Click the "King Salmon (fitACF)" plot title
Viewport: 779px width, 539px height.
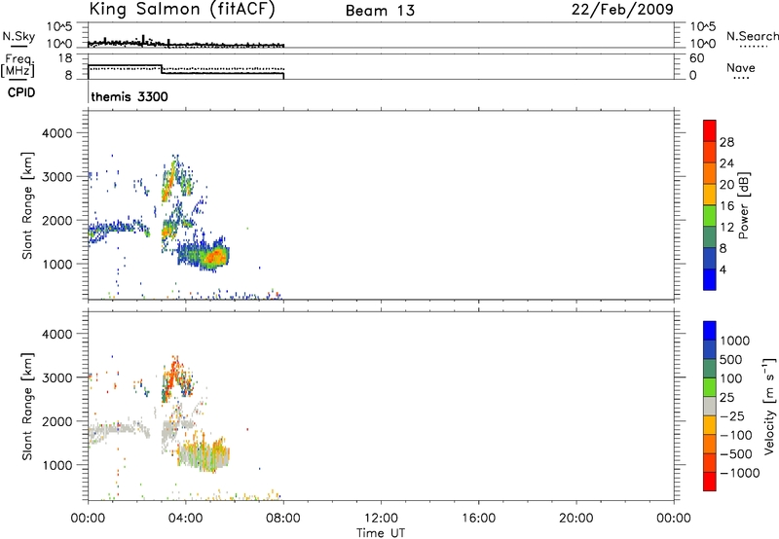click(x=182, y=10)
